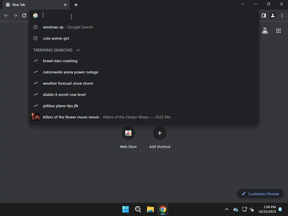Click the clock icon beside 'windows xp'
This screenshot has width=288, height=216.
35,27
